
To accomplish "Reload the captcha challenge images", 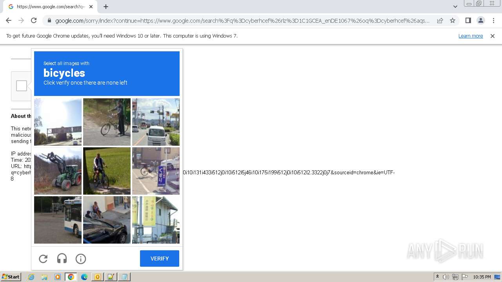I will (x=43, y=258).
